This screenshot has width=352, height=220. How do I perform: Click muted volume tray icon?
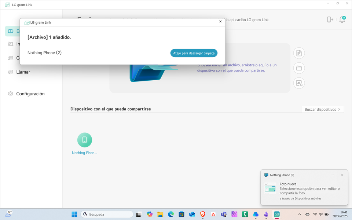tap(321, 214)
